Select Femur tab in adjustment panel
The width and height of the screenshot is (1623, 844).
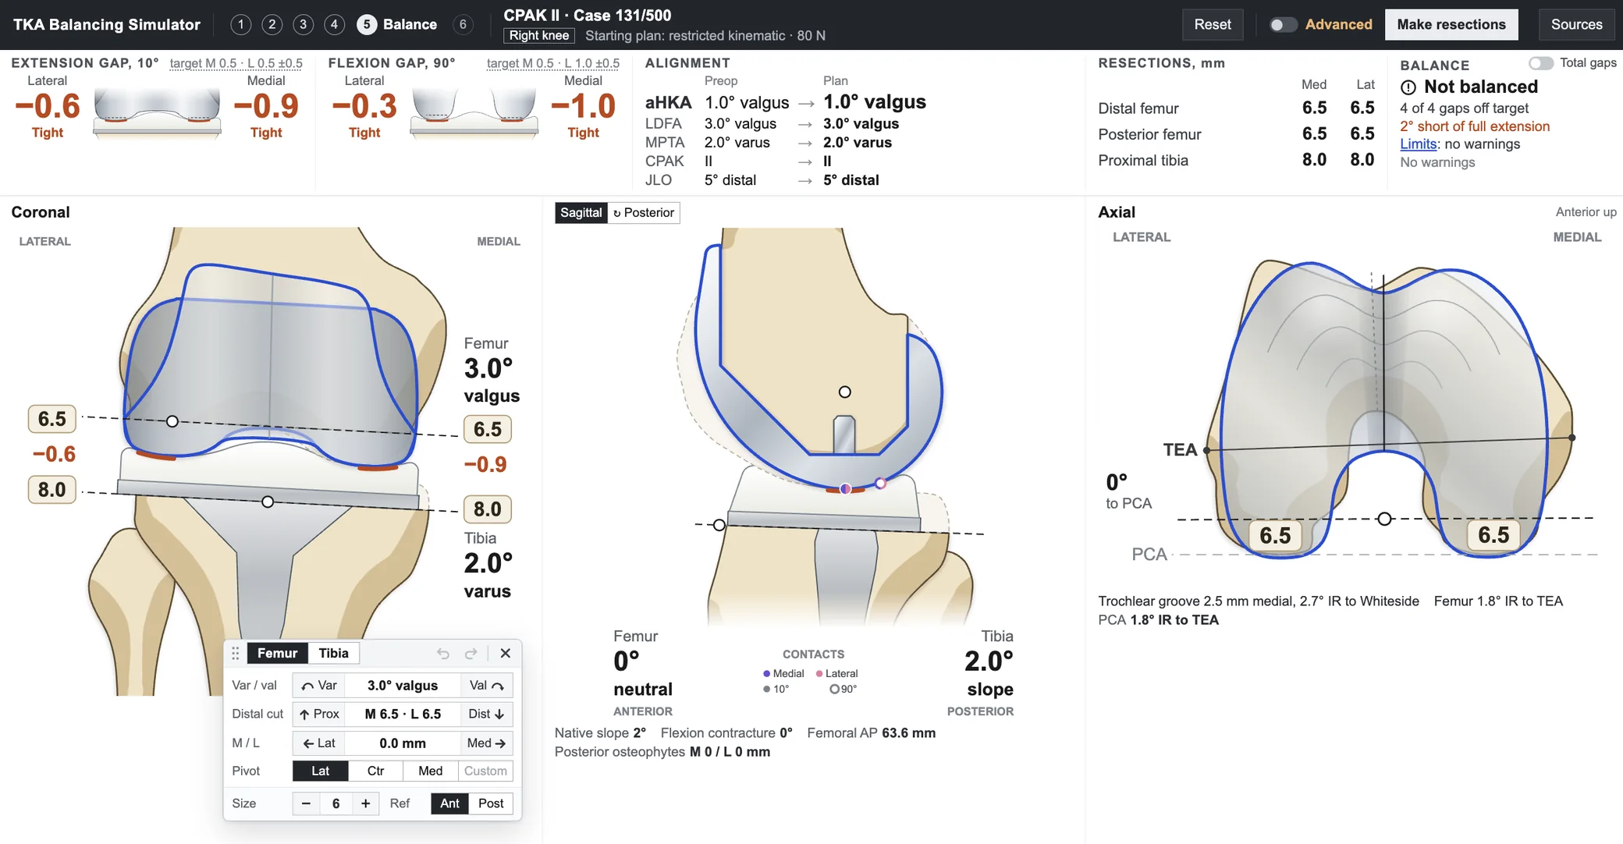[x=277, y=653]
